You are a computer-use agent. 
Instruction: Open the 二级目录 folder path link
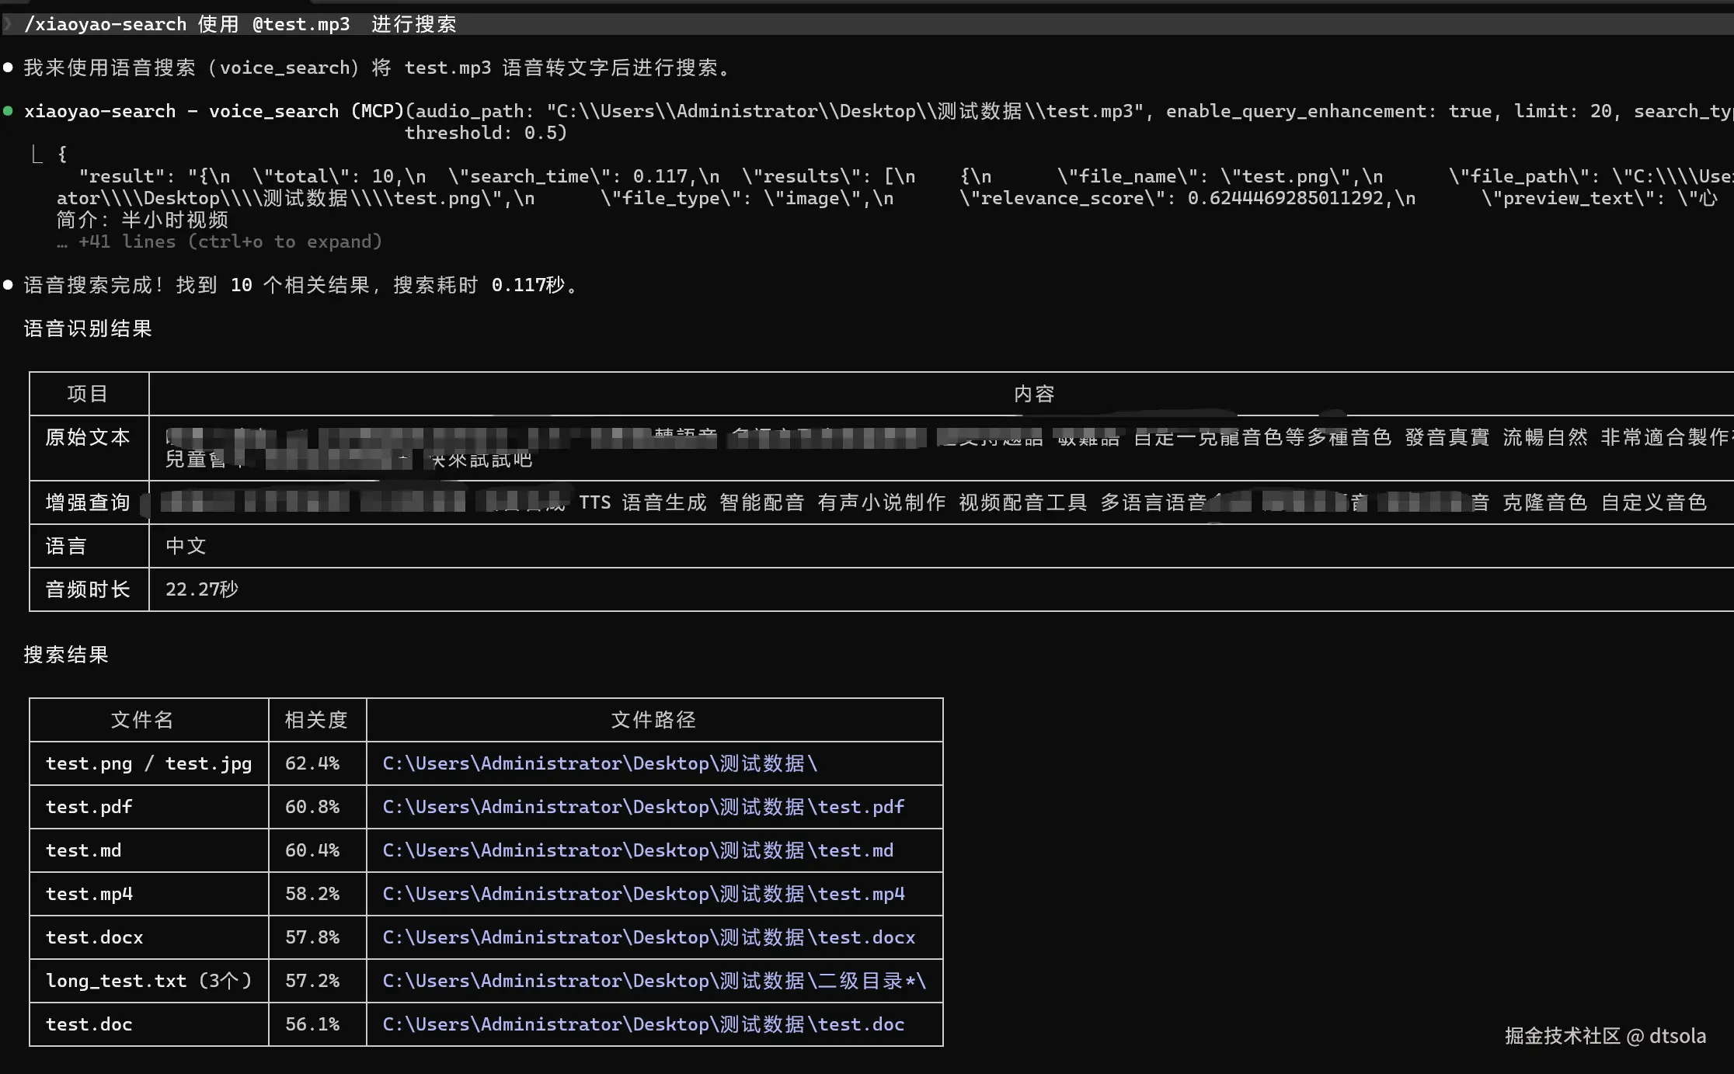(653, 981)
